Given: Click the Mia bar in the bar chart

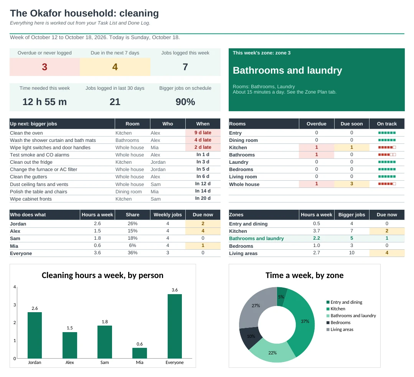Looking at the screenshot, I should pos(139,353).
